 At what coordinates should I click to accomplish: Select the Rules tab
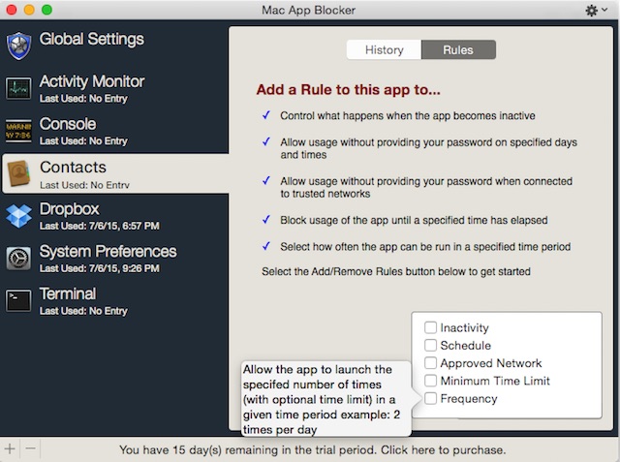pos(458,49)
